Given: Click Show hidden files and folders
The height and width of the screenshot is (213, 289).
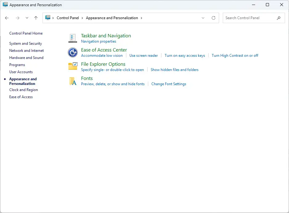Looking at the screenshot, I should [175, 70].
